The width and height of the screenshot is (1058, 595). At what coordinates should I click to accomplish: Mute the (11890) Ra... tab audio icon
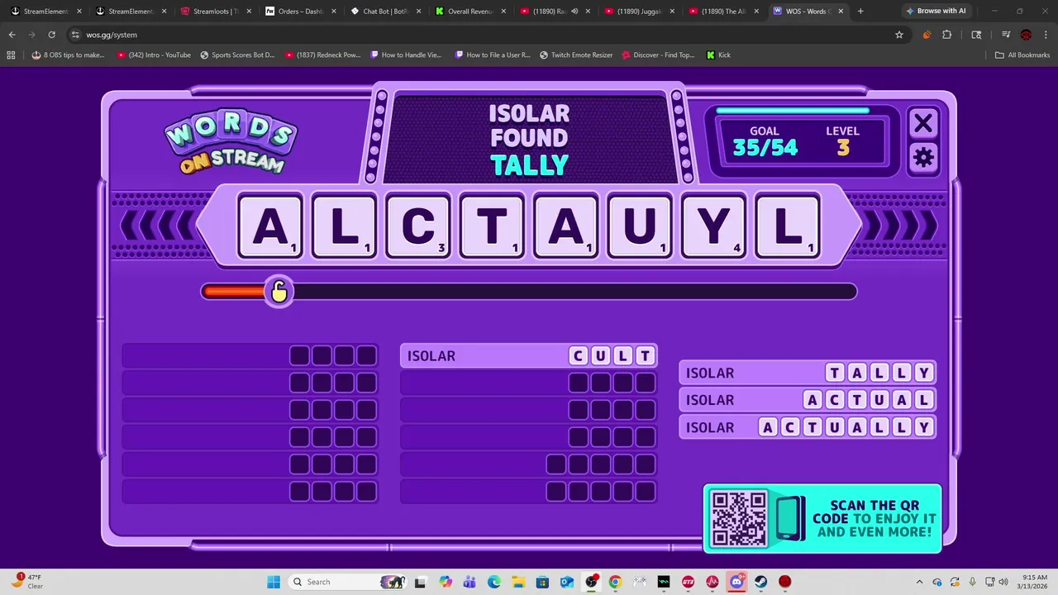tap(574, 11)
